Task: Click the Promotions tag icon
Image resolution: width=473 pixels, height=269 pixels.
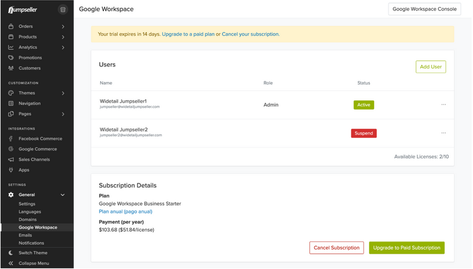Action: pyautogui.click(x=11, y=58)
